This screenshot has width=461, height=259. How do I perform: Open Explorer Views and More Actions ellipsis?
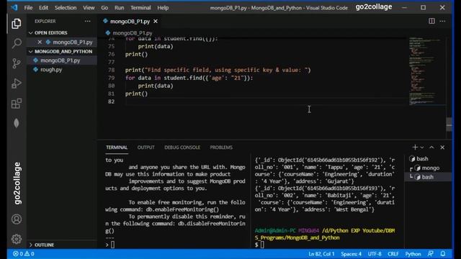[88, 21]
